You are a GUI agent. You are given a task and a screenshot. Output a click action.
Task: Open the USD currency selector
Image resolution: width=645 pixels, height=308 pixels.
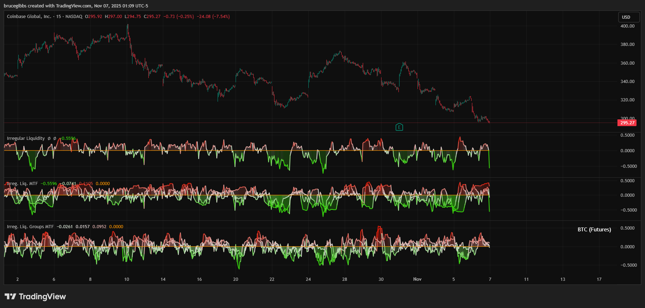tap(628, 17)
